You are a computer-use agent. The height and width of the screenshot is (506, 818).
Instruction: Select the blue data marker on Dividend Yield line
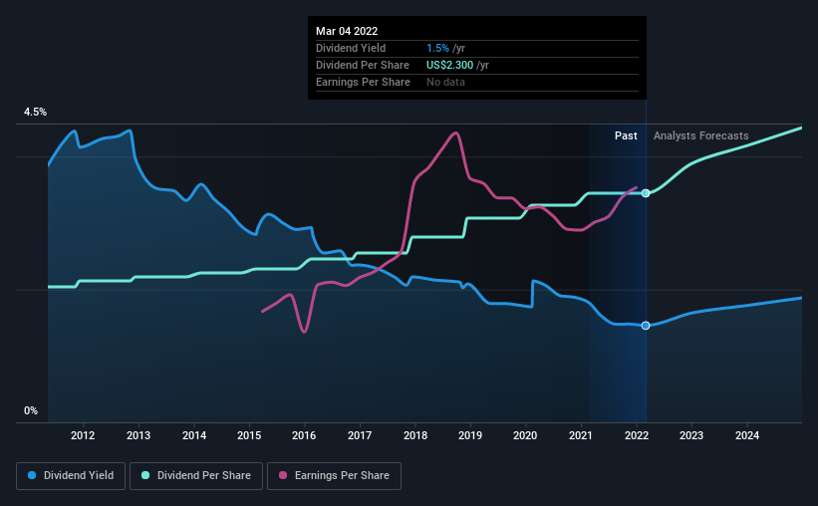(x=646, y=326)
